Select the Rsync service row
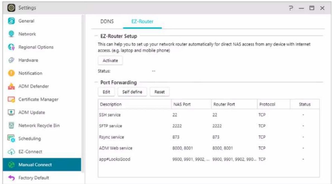Screen dimensions: 332x184 [x=209, y=137]
